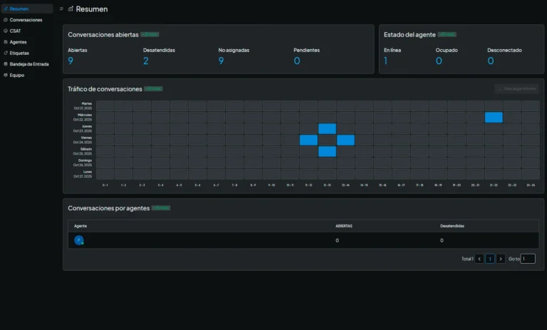
Task: Click the Etiquetas tag icon
Action: (6, 53)
